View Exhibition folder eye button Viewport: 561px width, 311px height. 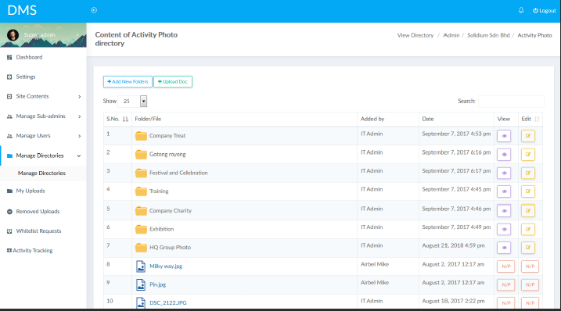coord(504,229)
